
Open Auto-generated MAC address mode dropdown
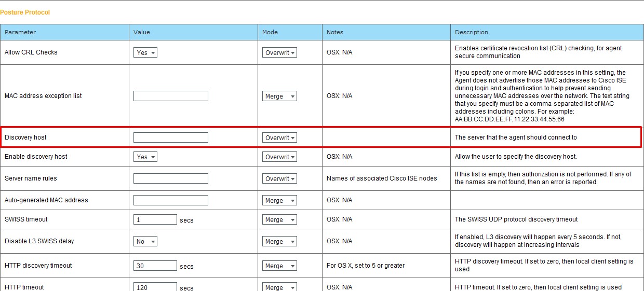click(279, 200)
